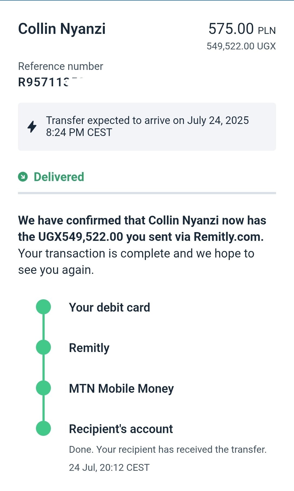Tap the Recipient's account step label
The width and height of the screenshot is (294, 491).
pos(121,429)
